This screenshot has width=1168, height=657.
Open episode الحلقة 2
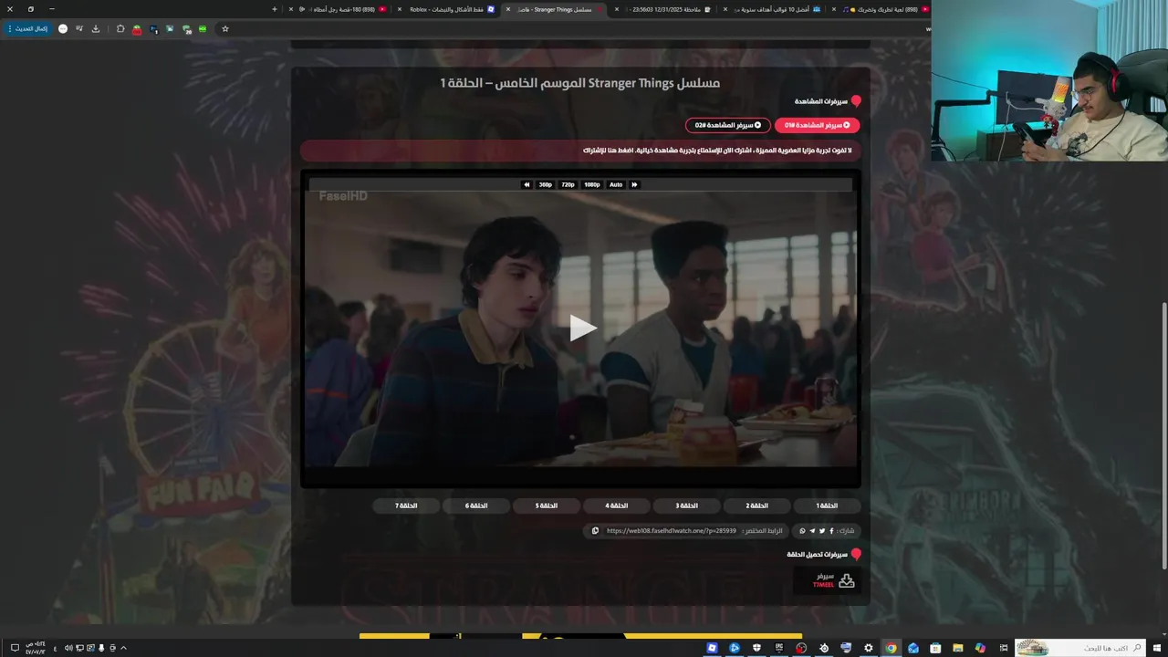pos(756,506)
